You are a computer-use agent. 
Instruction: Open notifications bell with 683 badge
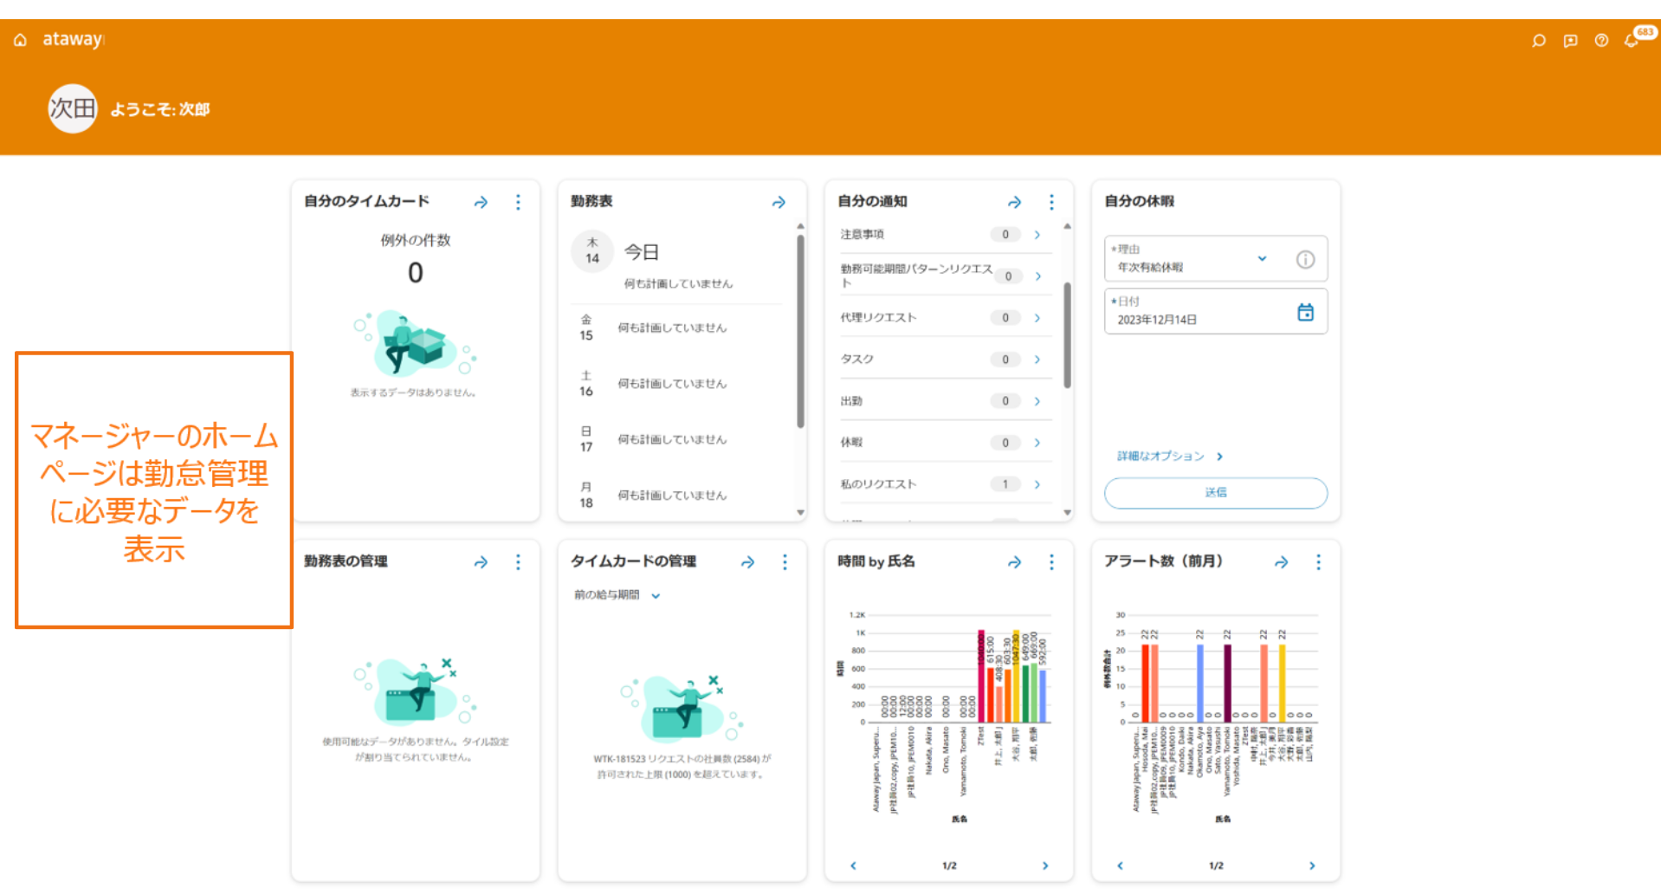tap(1632, 40)
